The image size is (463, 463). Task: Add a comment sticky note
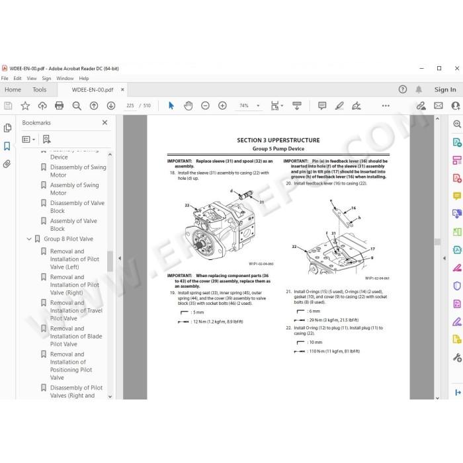(x=322, y=106)
